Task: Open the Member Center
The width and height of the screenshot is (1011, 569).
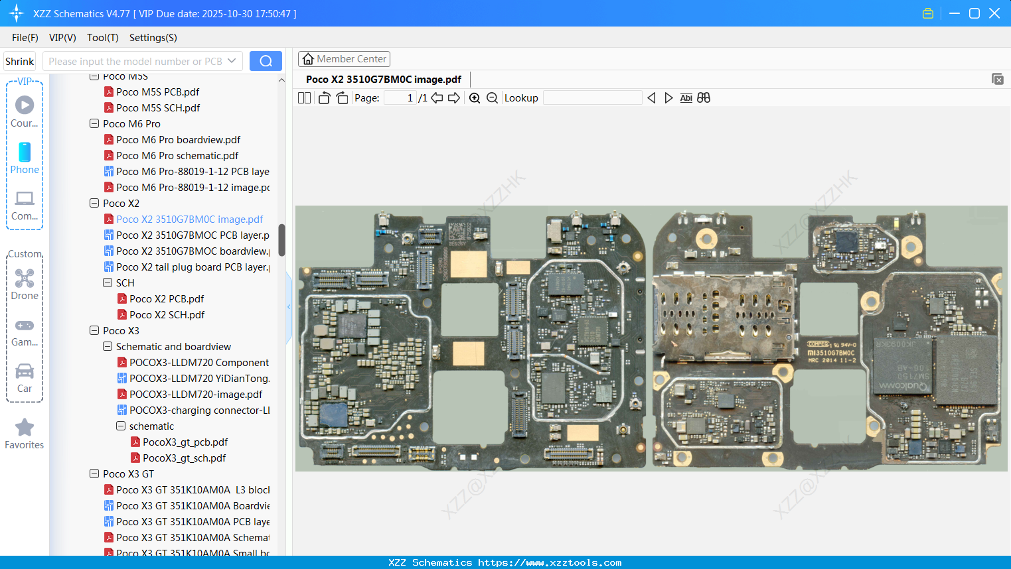Action: click(344, 58)
